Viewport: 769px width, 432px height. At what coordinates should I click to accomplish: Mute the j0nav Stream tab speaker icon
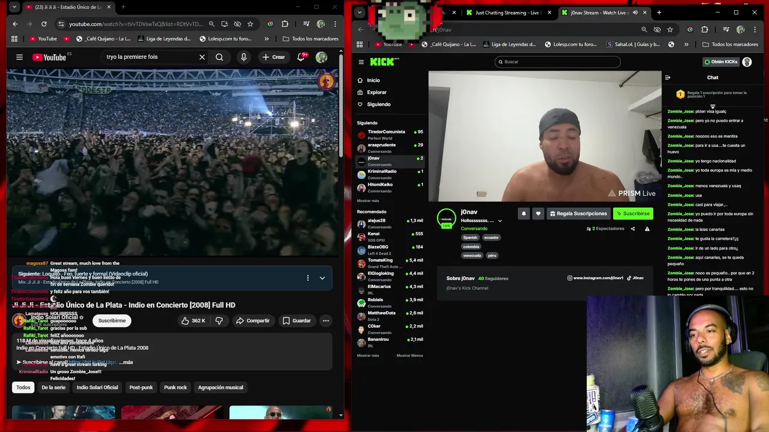click(x=635, y=13)
